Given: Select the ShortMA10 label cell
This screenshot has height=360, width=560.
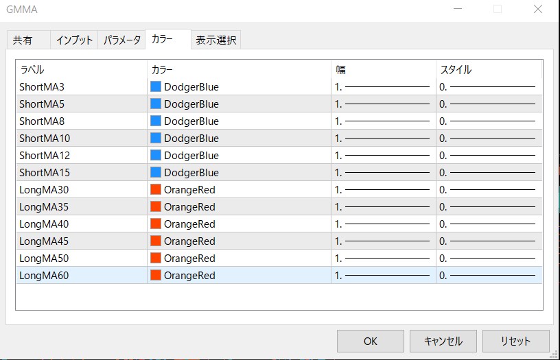Looking at the screenshot, I should [x=82, y=138].
